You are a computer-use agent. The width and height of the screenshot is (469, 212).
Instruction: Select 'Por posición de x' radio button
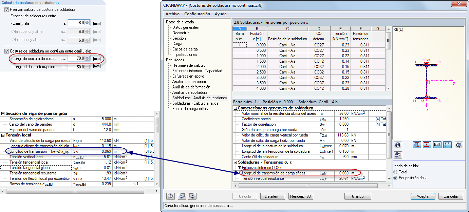point(395,178)
